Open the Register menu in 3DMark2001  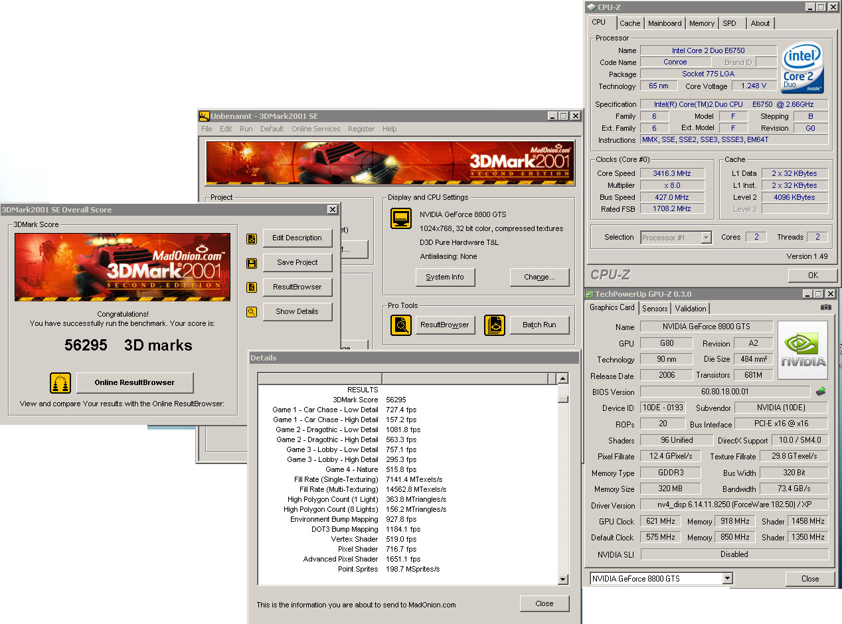tap(361, 129)
